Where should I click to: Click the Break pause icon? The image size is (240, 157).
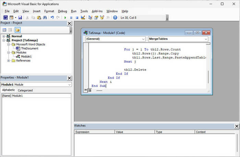point(71,17)
